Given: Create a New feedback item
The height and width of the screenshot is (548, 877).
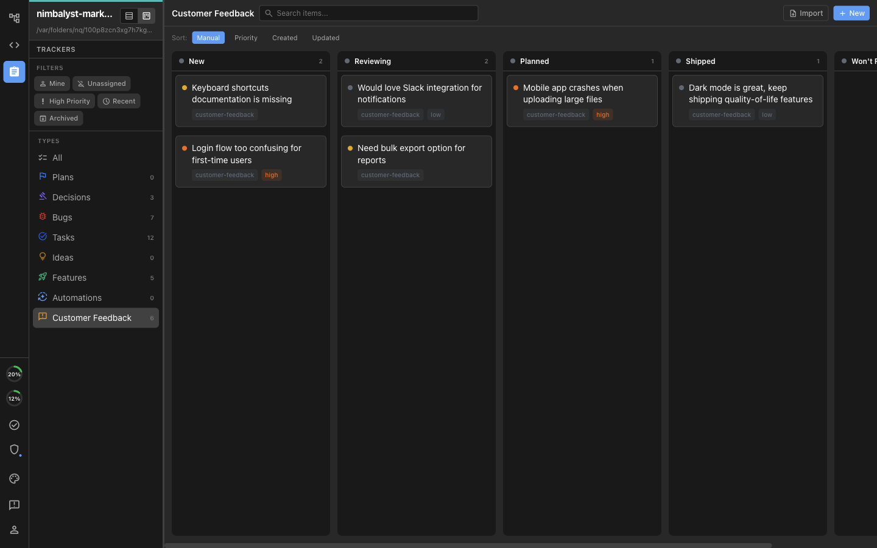Looking at the screenshot, I should (x=851, y=13).
